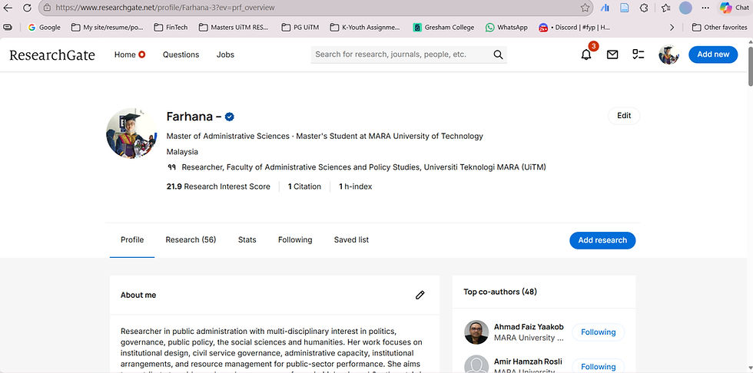The width and height of the screenshot is (753, 373).
Task: Open the notifications bell icon
Action: pyautogui.click(x=586, y=54)
